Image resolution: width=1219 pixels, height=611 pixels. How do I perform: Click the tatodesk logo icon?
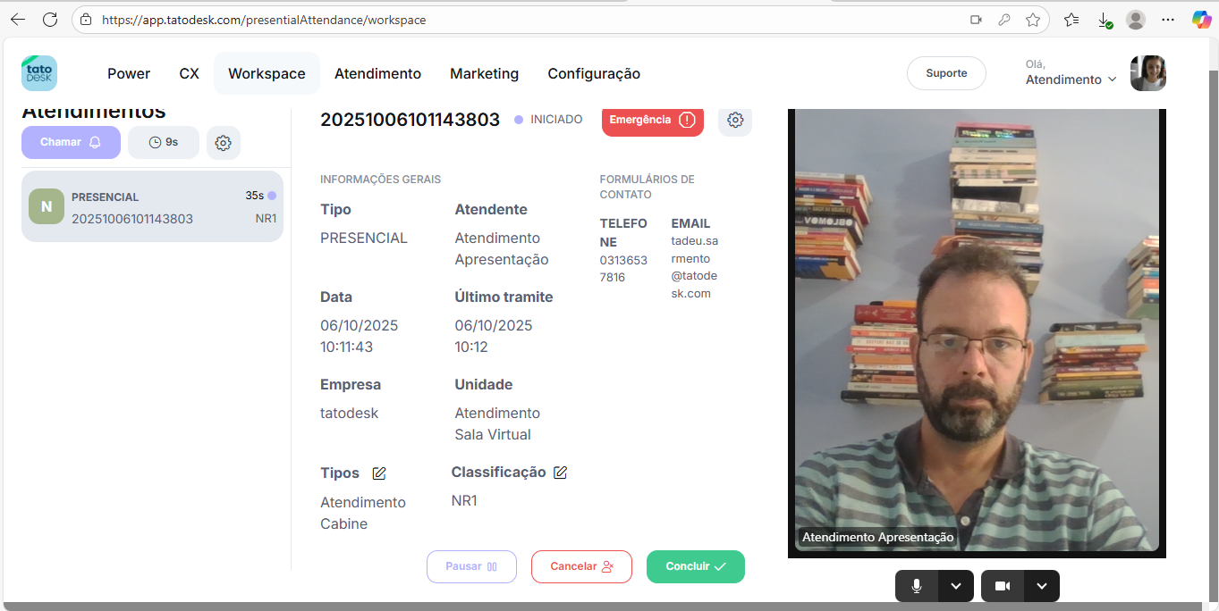[39, 73]
